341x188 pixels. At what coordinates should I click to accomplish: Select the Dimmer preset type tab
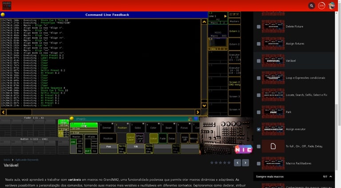(x=107, y=128)
